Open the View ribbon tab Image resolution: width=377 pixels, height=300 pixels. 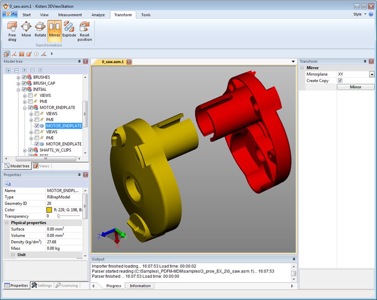[44, 15]
